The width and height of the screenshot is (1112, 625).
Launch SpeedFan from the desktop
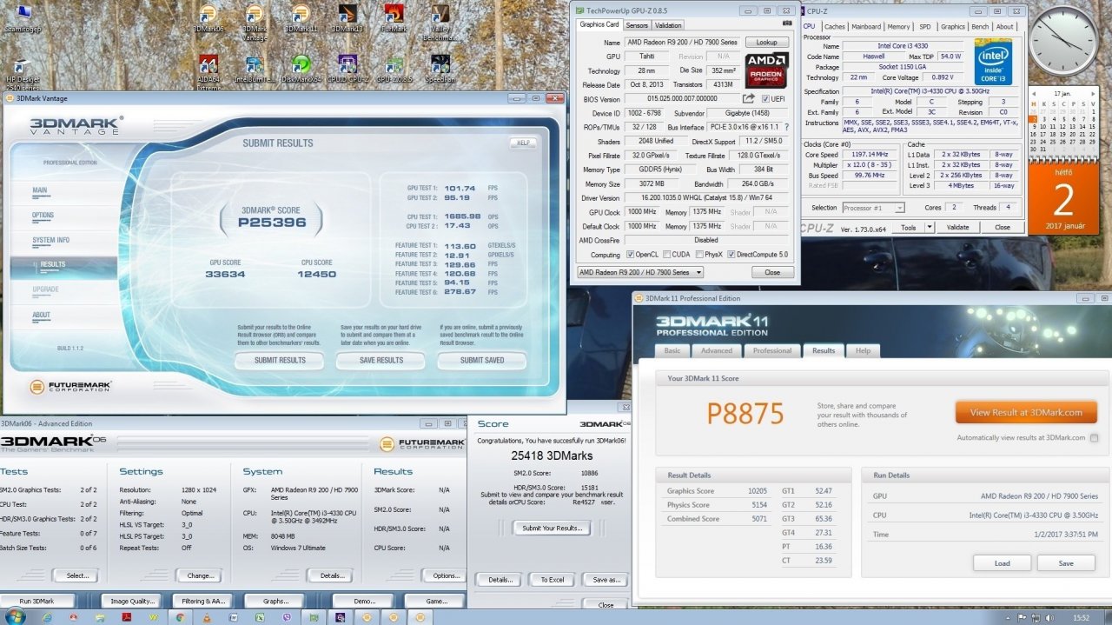440,68
